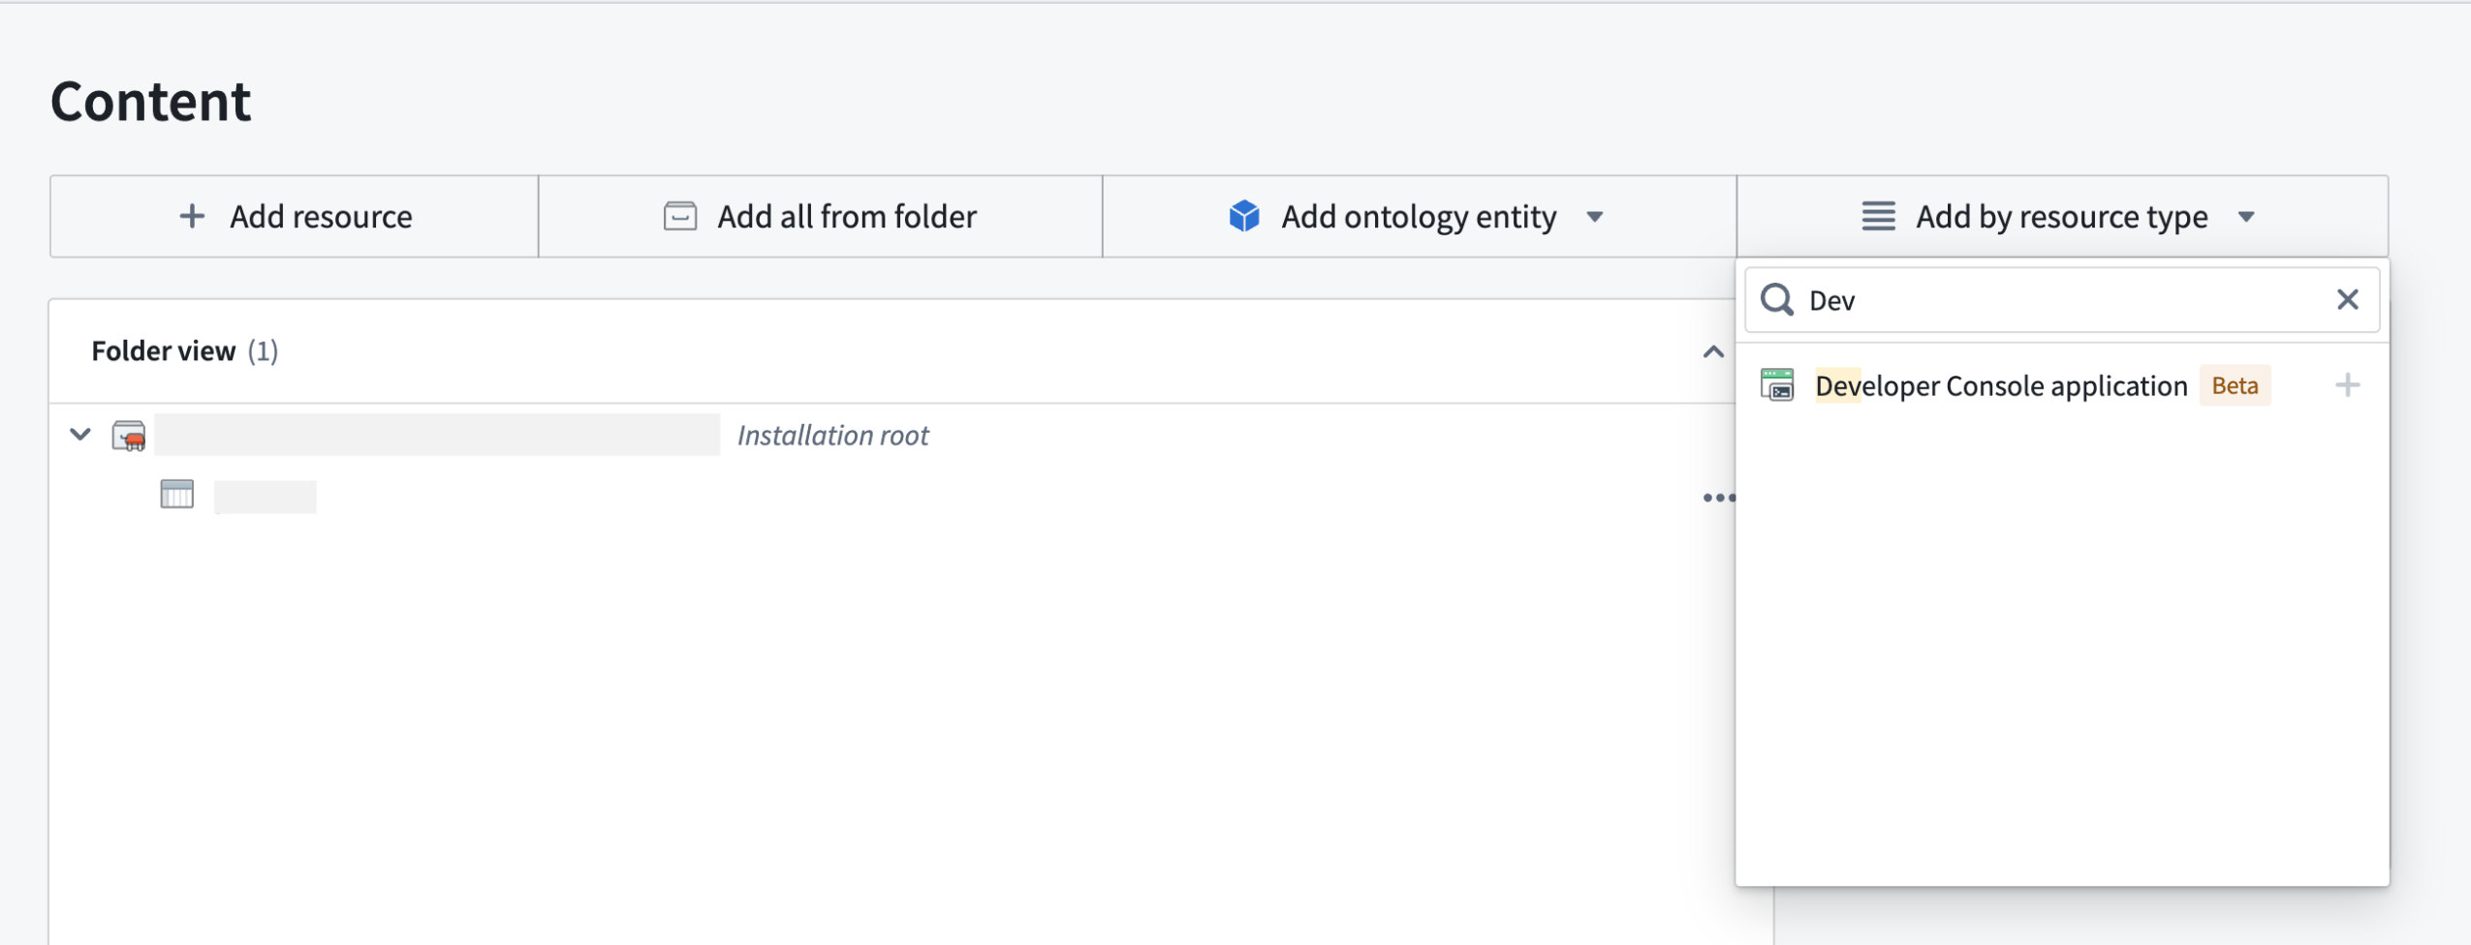
Task: Click the hamburger icon beside Add by resource type
Action: coord(1879,216)
